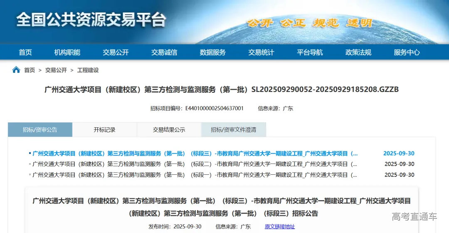Go to 服务中心 in the navigation bar
Image resolution: width=449 pixels, height=233 pixels.
(x=407, y=52)
